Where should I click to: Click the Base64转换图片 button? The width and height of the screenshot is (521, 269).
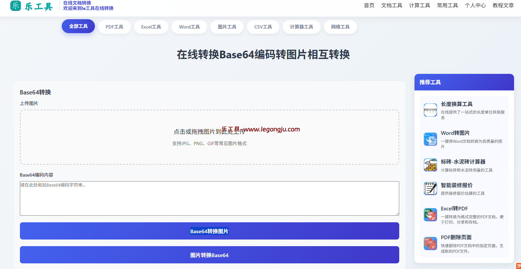[x=209, y=231]
